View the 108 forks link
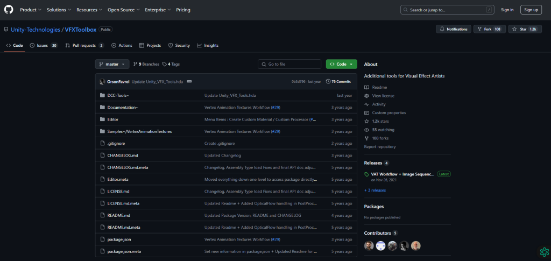The image size is (551, 261). pyautogui.click(x=380, y=138)
